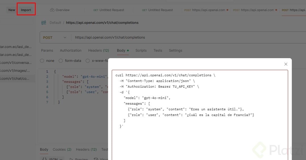The width and height of the screenshot is (306, 160).
Task: Click the Overview tab icon
Action: [52, 10]
